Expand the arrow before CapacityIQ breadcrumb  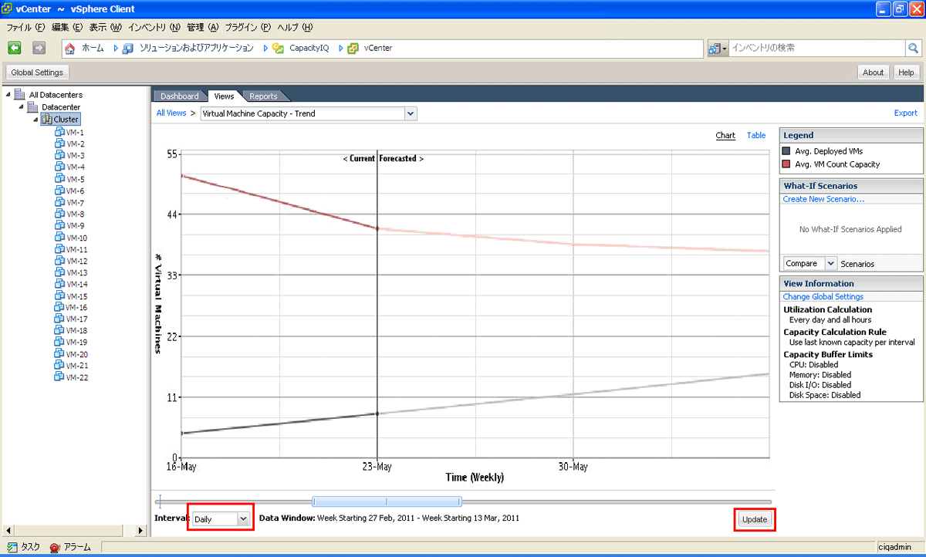pos(265,48)
